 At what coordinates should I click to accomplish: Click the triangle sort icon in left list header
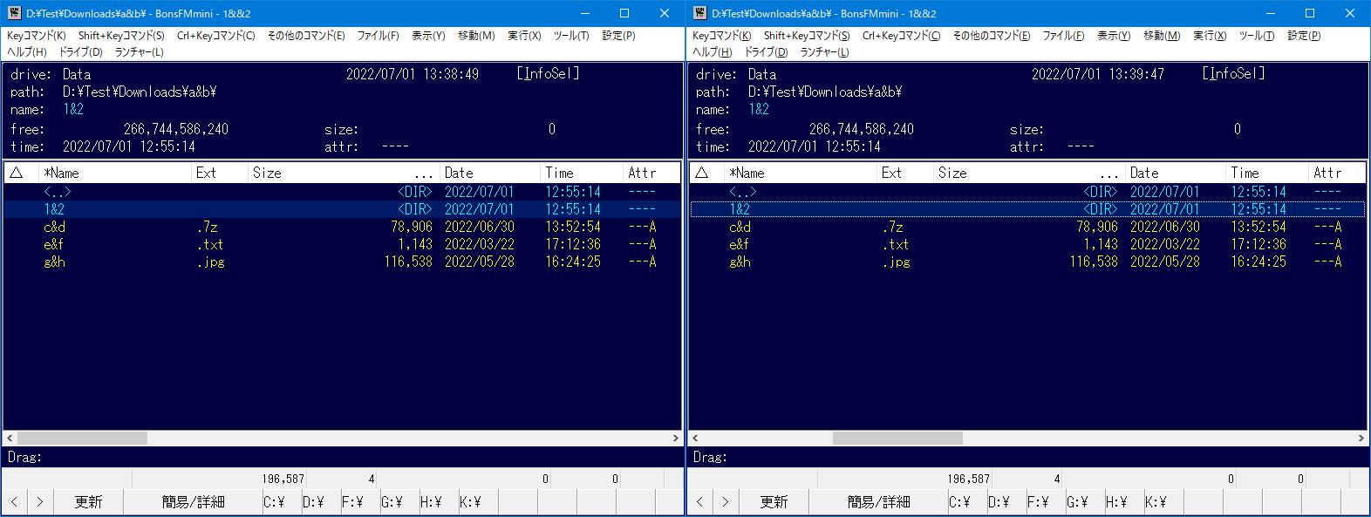pos(17,173)
